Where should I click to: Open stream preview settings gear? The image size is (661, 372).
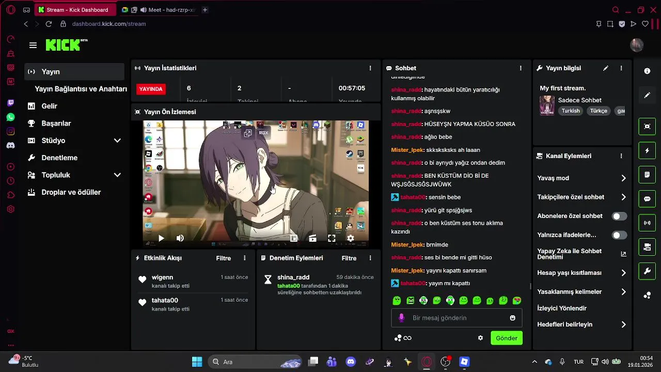pos(351,238)
